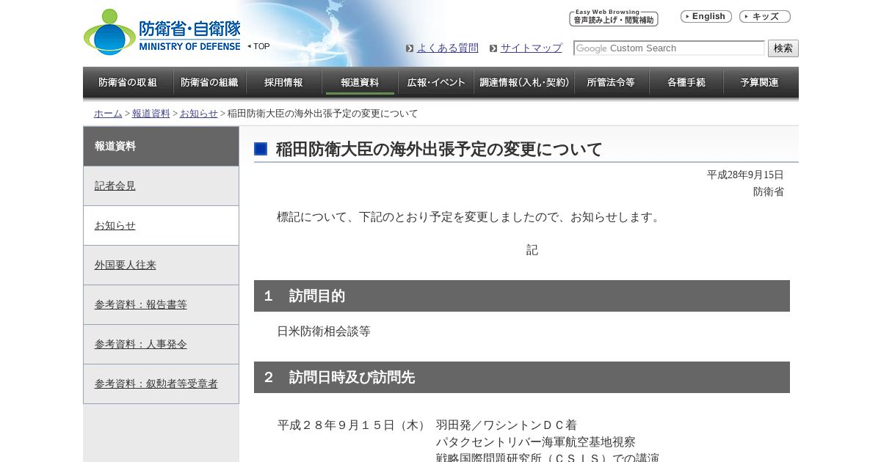
Task: Open 調達情報(入札・契約) menu
Action: 524,82
